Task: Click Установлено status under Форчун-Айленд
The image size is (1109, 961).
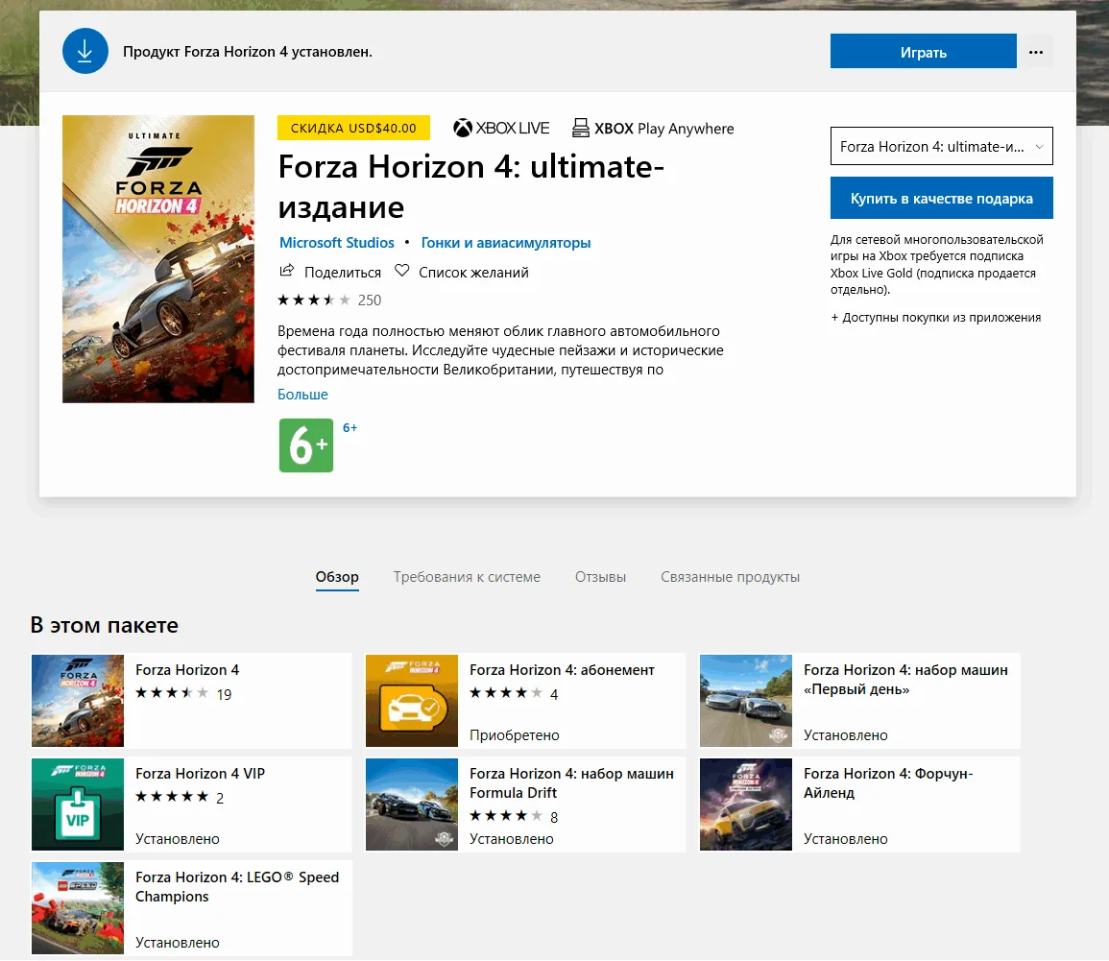Action: pyautogui.click(x=846, y=839)
